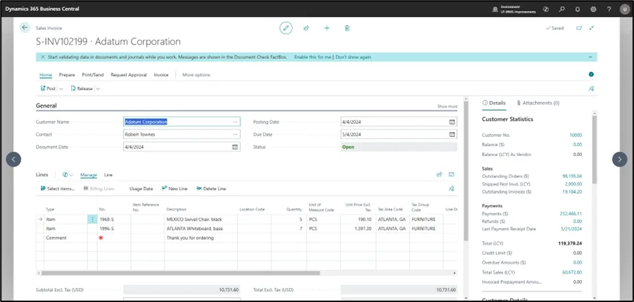Open the Invoice menu

[x=161, y=75]
